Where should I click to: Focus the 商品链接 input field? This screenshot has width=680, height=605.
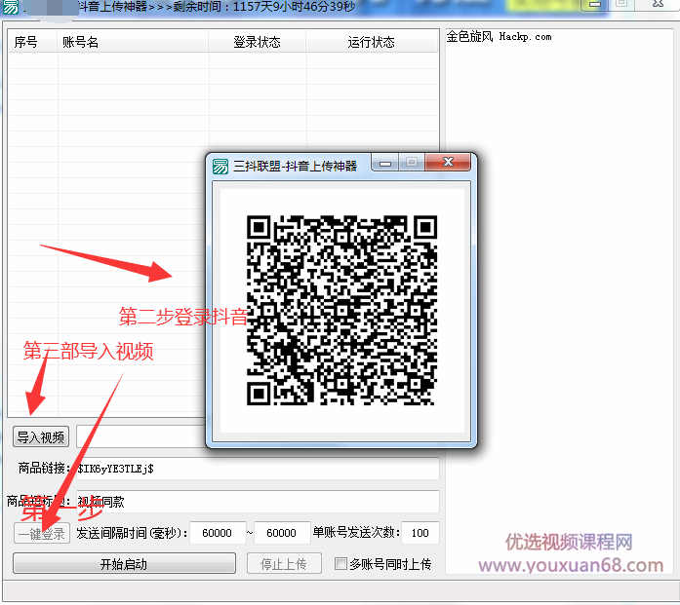[258, 469]
